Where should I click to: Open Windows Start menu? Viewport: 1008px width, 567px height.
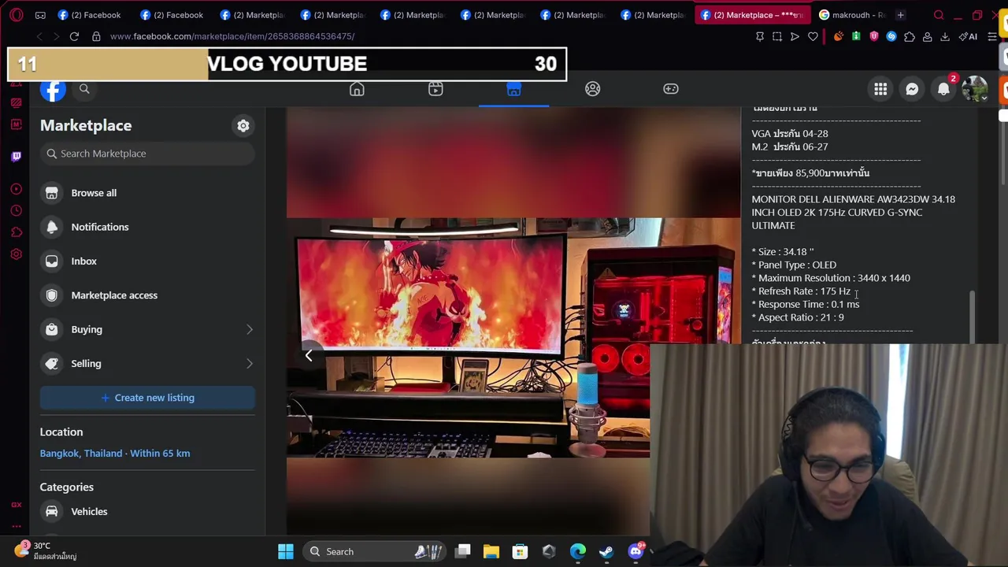click(286, 551)
